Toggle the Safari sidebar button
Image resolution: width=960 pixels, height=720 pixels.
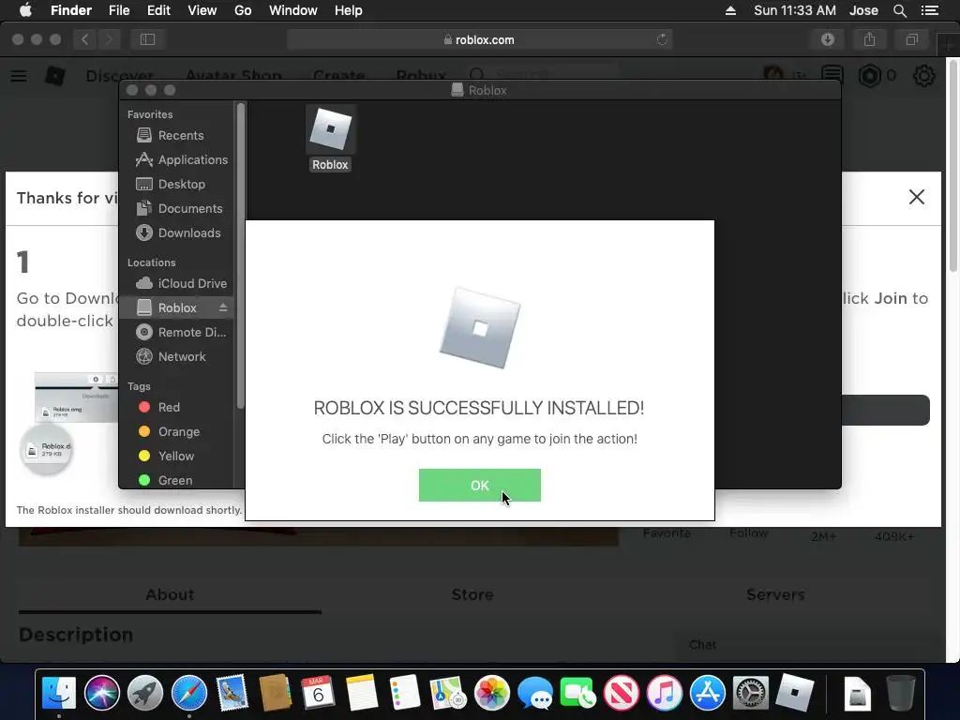(147, 39)
